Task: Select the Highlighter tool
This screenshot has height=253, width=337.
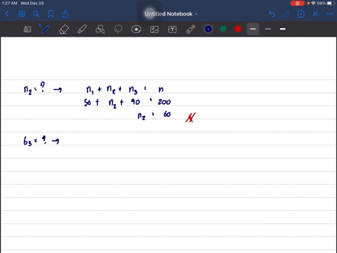Action: point(82,30)
